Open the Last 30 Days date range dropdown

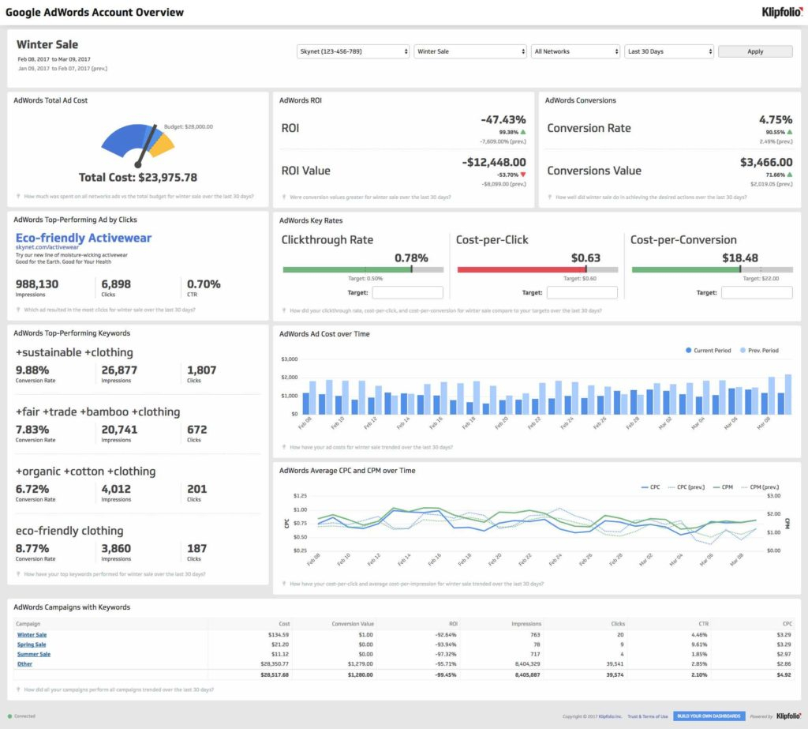pyautogui.click(x=669, y=51)
